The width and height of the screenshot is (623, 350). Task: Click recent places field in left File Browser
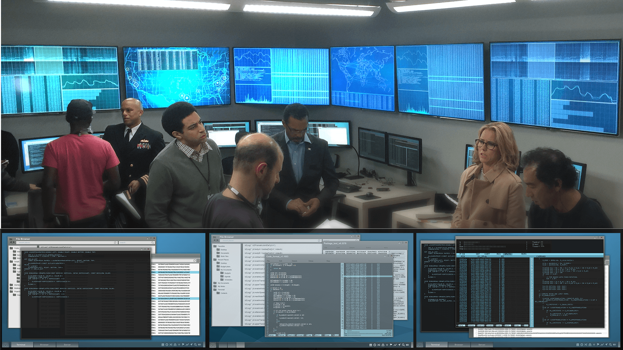click(x=66, y=242)
